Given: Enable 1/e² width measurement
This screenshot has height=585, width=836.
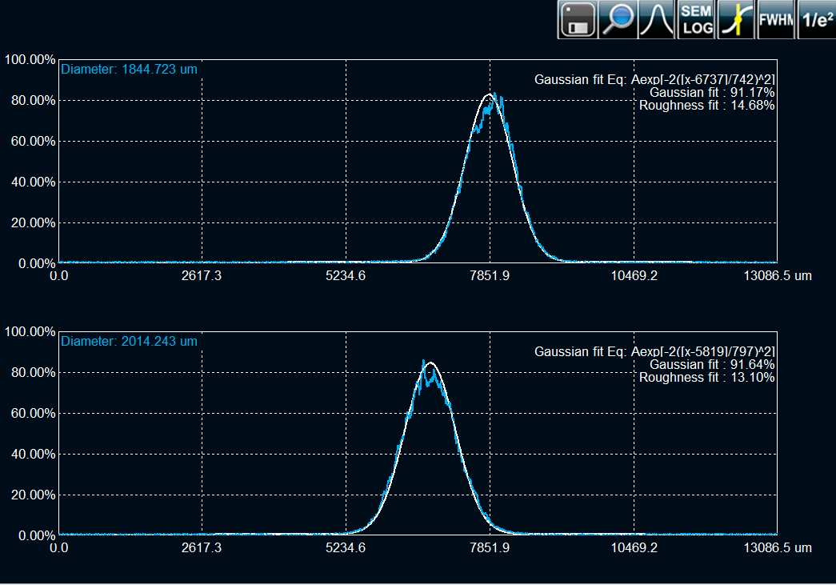Looking at the screenshot, I should click(x=816, y=20).
